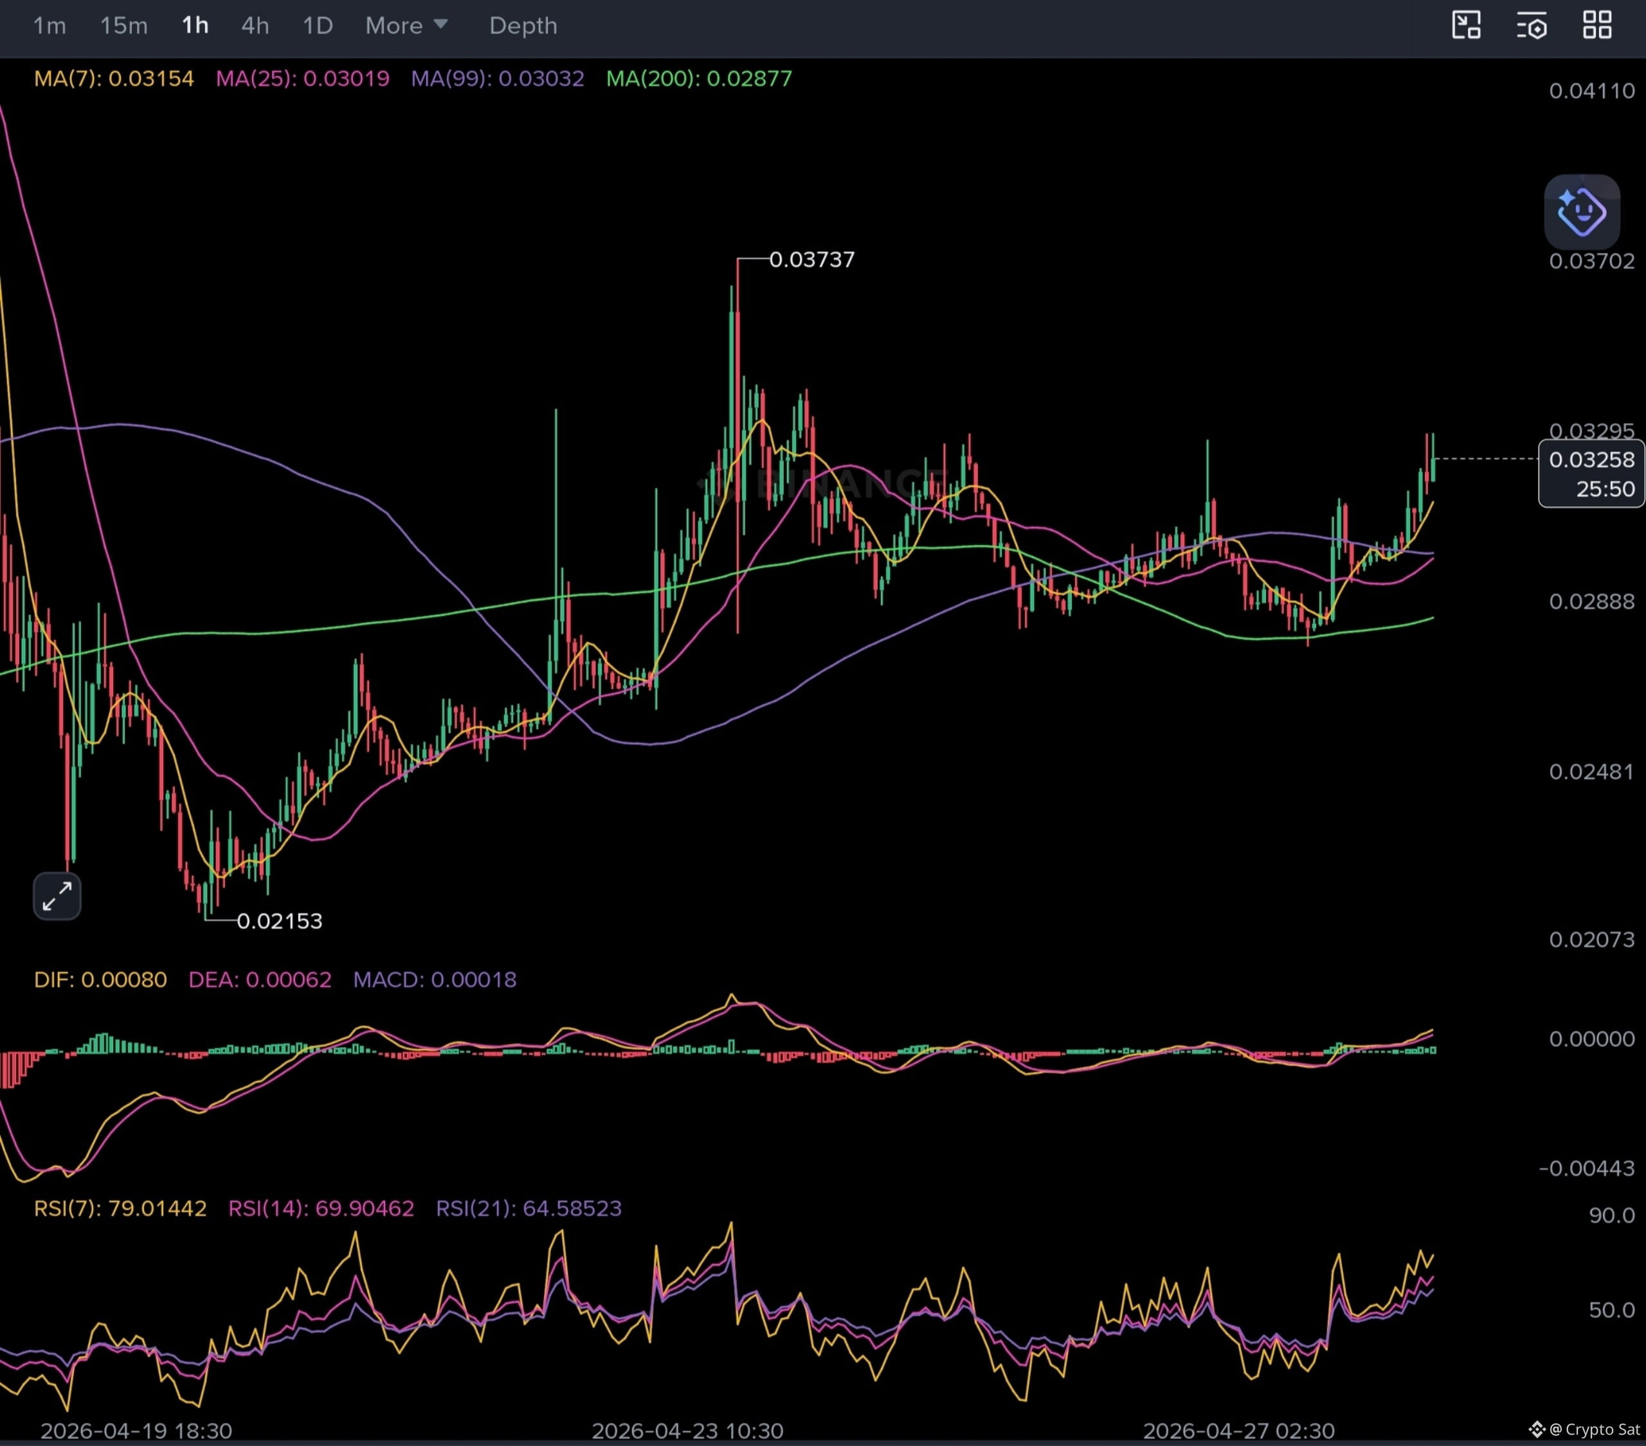
Task: Click the 2026-04-27 02:30 time label
Action: pos(1240,1431)
